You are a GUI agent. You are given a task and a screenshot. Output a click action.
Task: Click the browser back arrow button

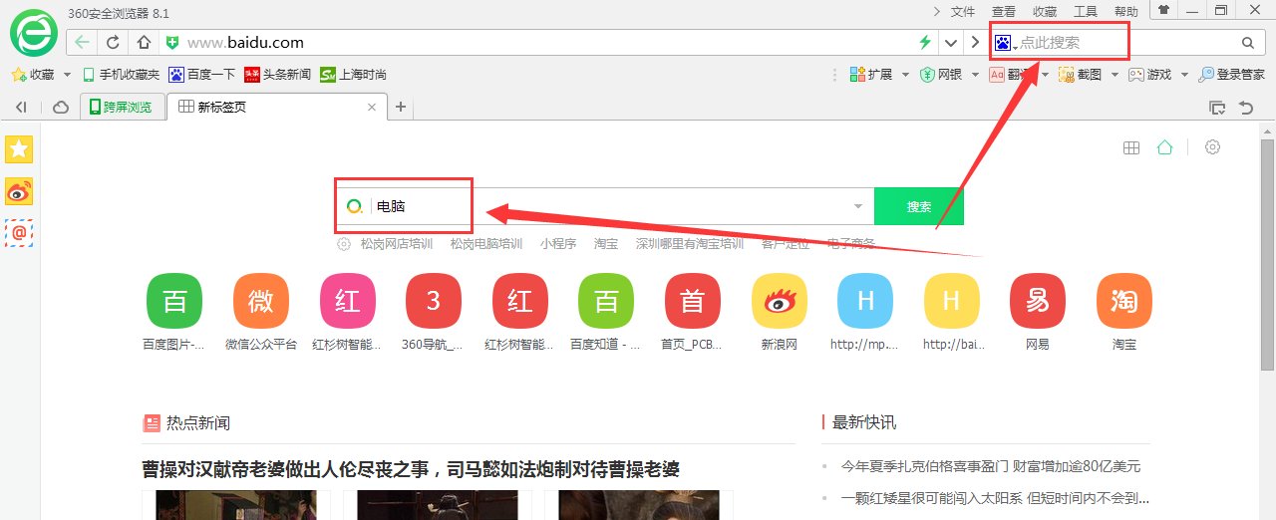pyautogui.click(x=82, y=43)
